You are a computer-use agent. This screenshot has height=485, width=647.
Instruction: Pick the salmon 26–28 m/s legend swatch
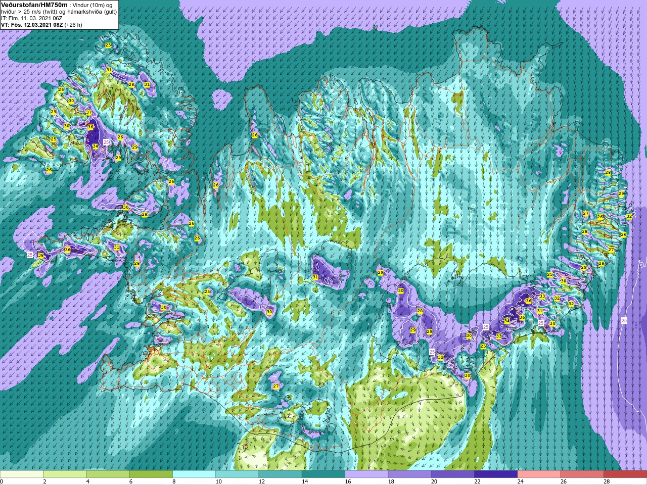[582, 474]
